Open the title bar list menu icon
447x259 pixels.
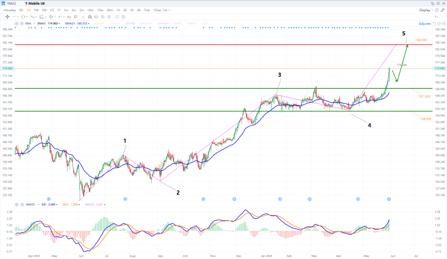[x=438, y=4]
